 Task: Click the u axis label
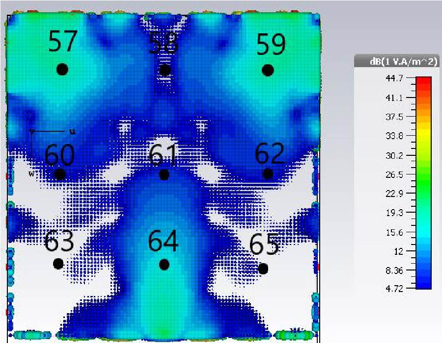click(72, 131)
